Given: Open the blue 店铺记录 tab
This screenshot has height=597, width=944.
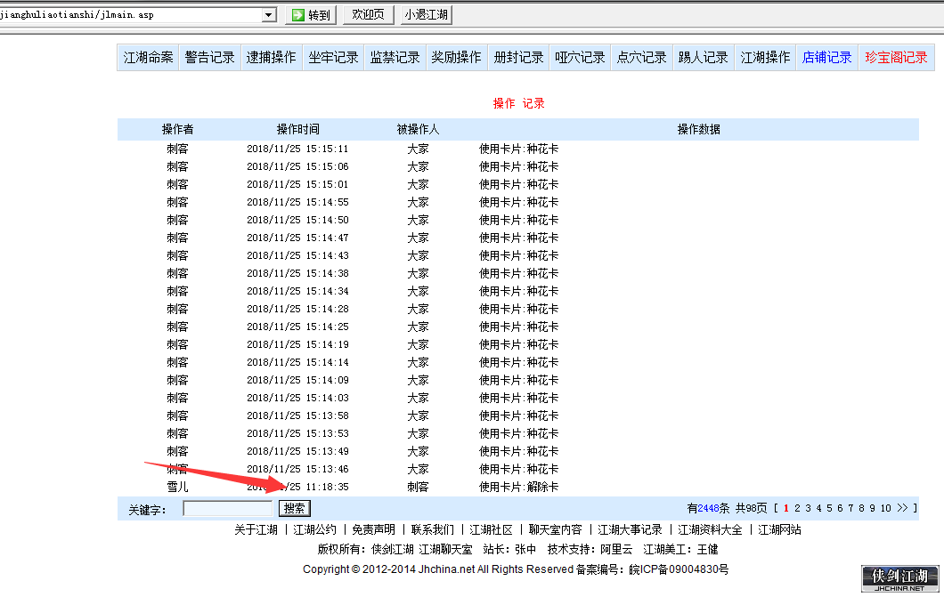Looking at the screenshot, I should click(826, 58).
